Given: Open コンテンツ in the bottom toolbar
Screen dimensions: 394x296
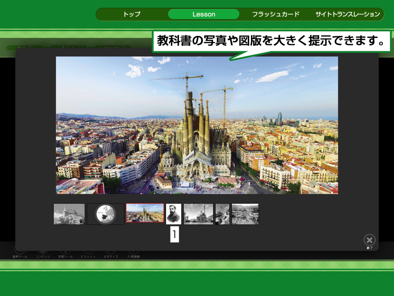Looking at the screenshot, I should click(x=43, y=252).
